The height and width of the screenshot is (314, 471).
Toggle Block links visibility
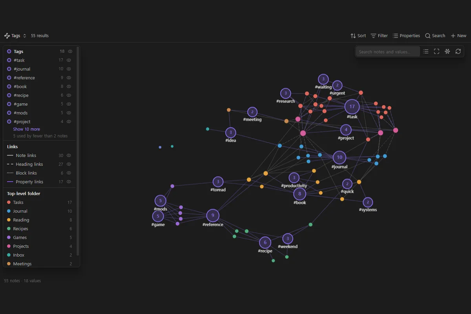click(x=69, y=173)
